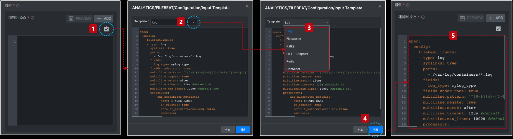The height and width of the screenshot is (139, 513).
Task: Click info icon next to 데이터 소스 in left panel
Action: tap(33, 18)
